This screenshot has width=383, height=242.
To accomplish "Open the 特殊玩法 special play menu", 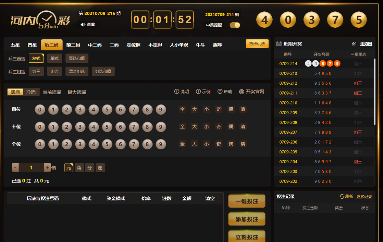I will point(257,44).
